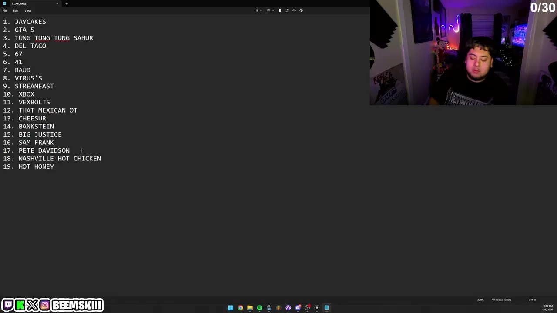Toggle bold formatting in Notepad toolbar
This screenshot has width=557, height=313.
point(280,10)
